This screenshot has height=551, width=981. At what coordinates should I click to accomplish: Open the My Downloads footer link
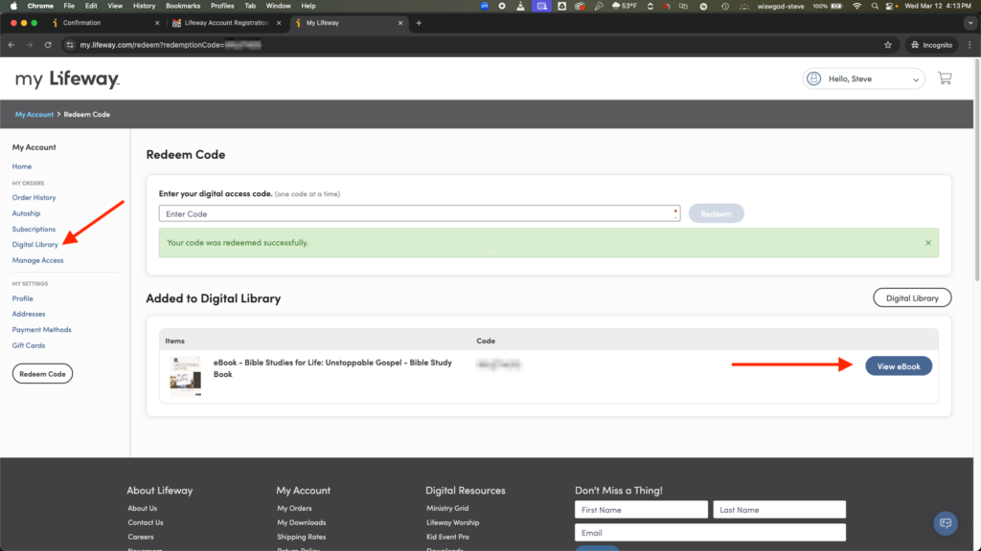point(302,523)
